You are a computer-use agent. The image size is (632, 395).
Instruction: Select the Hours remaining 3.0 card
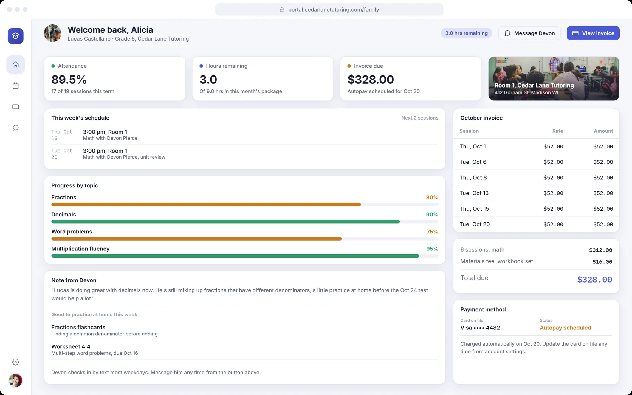click(263, 78)
